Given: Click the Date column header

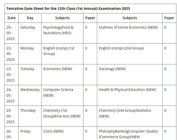Looking at the screenshot, I should coord(11,18).
